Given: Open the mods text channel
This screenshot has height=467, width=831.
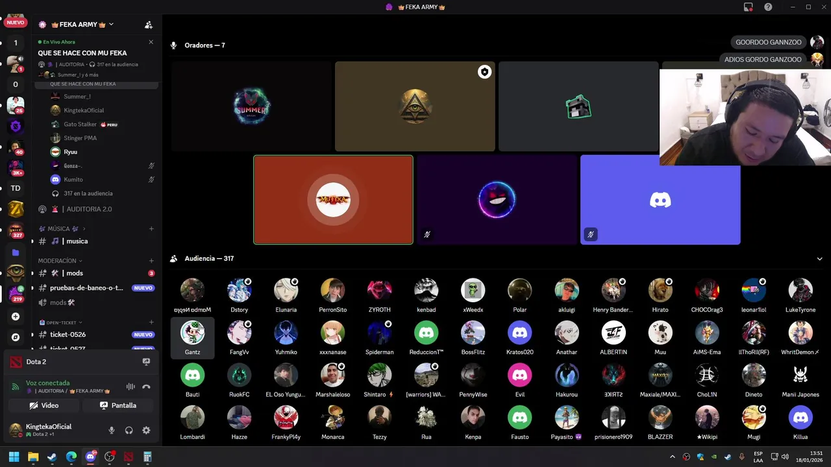Looking at the screenshot, I should pos(95,273).
